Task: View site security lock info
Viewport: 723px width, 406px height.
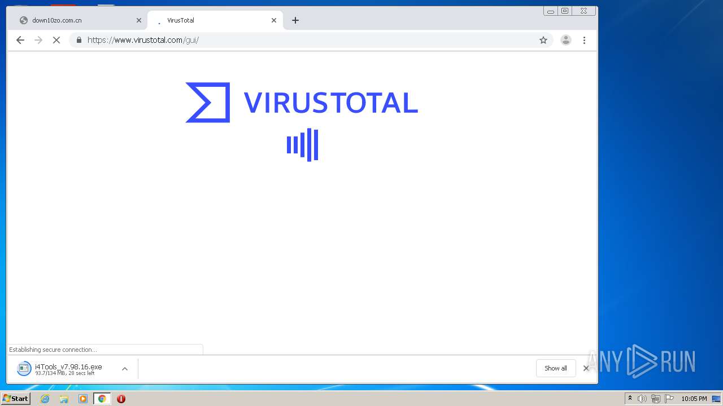Action: 79,40
